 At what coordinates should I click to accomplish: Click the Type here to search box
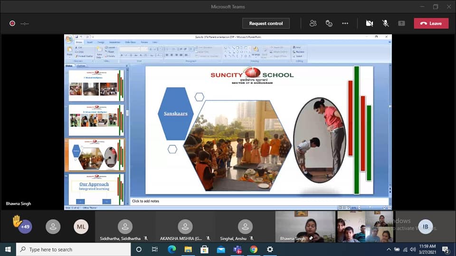[x=74, y=249]
